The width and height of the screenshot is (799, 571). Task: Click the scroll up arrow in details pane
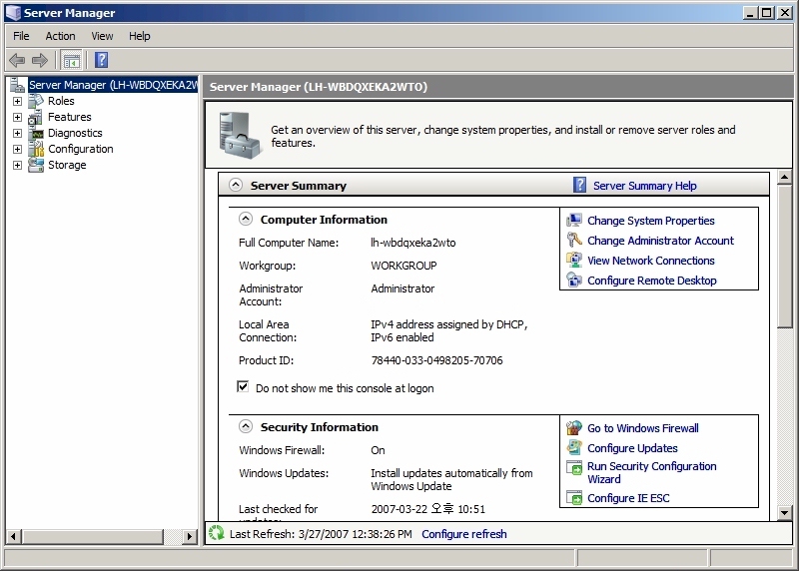(x=785, y=178)
